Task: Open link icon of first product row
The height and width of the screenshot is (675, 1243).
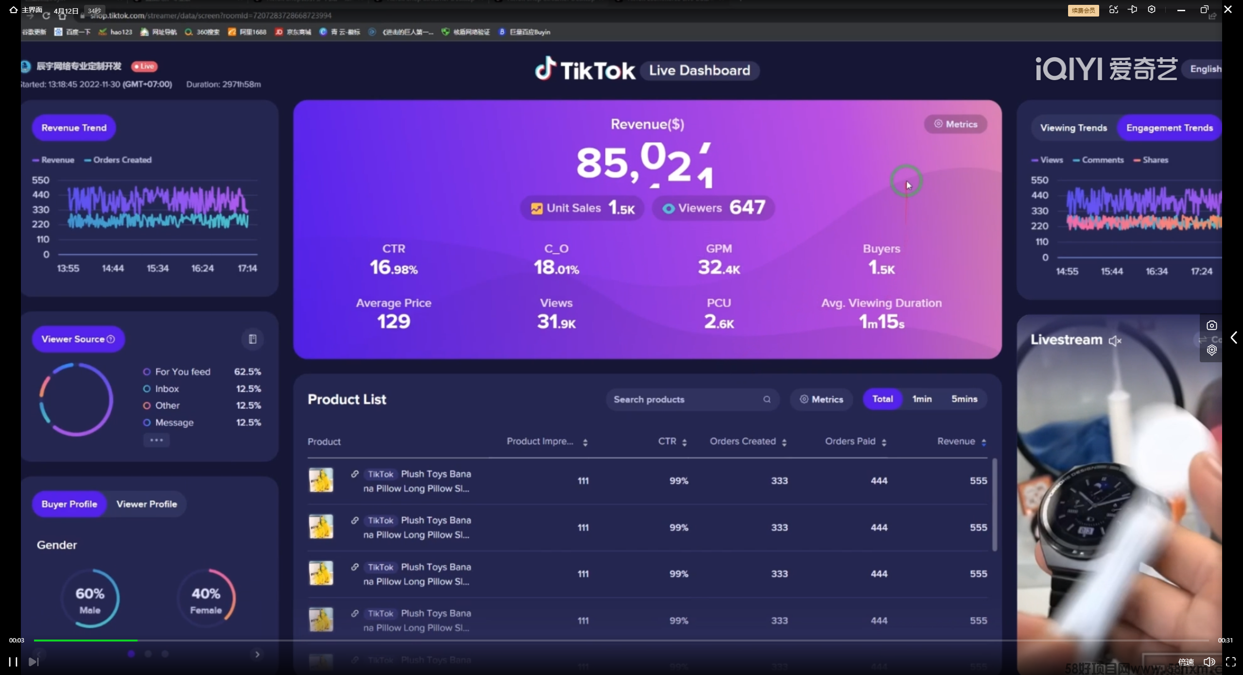Action: point(355,474)
